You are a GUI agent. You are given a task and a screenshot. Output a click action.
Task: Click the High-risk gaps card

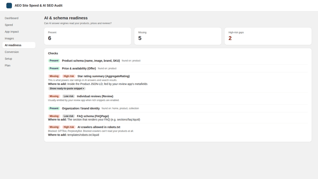pyautogui.click(x=268, y=36)
